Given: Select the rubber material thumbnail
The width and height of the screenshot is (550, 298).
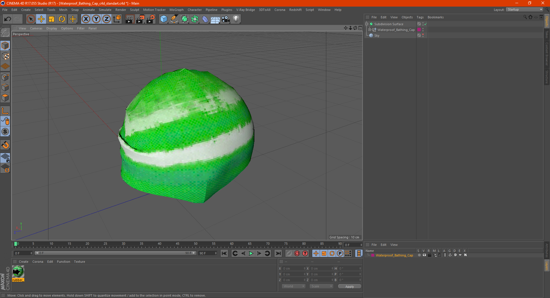Looking at the screenshot, I should tap(18, 272).
